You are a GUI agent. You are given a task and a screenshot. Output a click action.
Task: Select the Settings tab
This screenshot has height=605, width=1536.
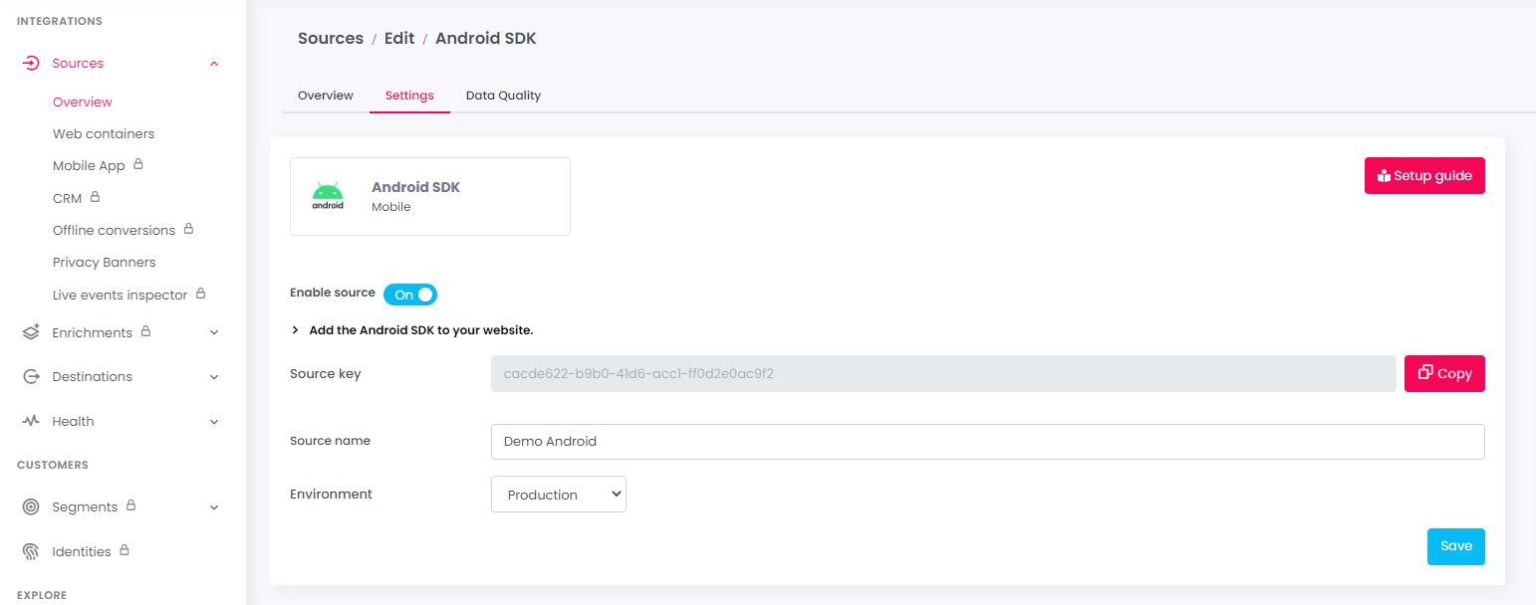point(409,96)
